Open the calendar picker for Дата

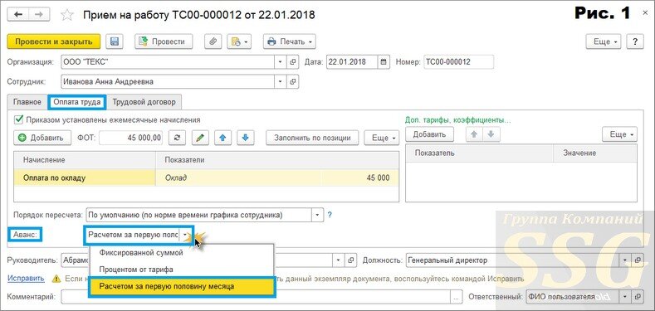tap(384, 61)
